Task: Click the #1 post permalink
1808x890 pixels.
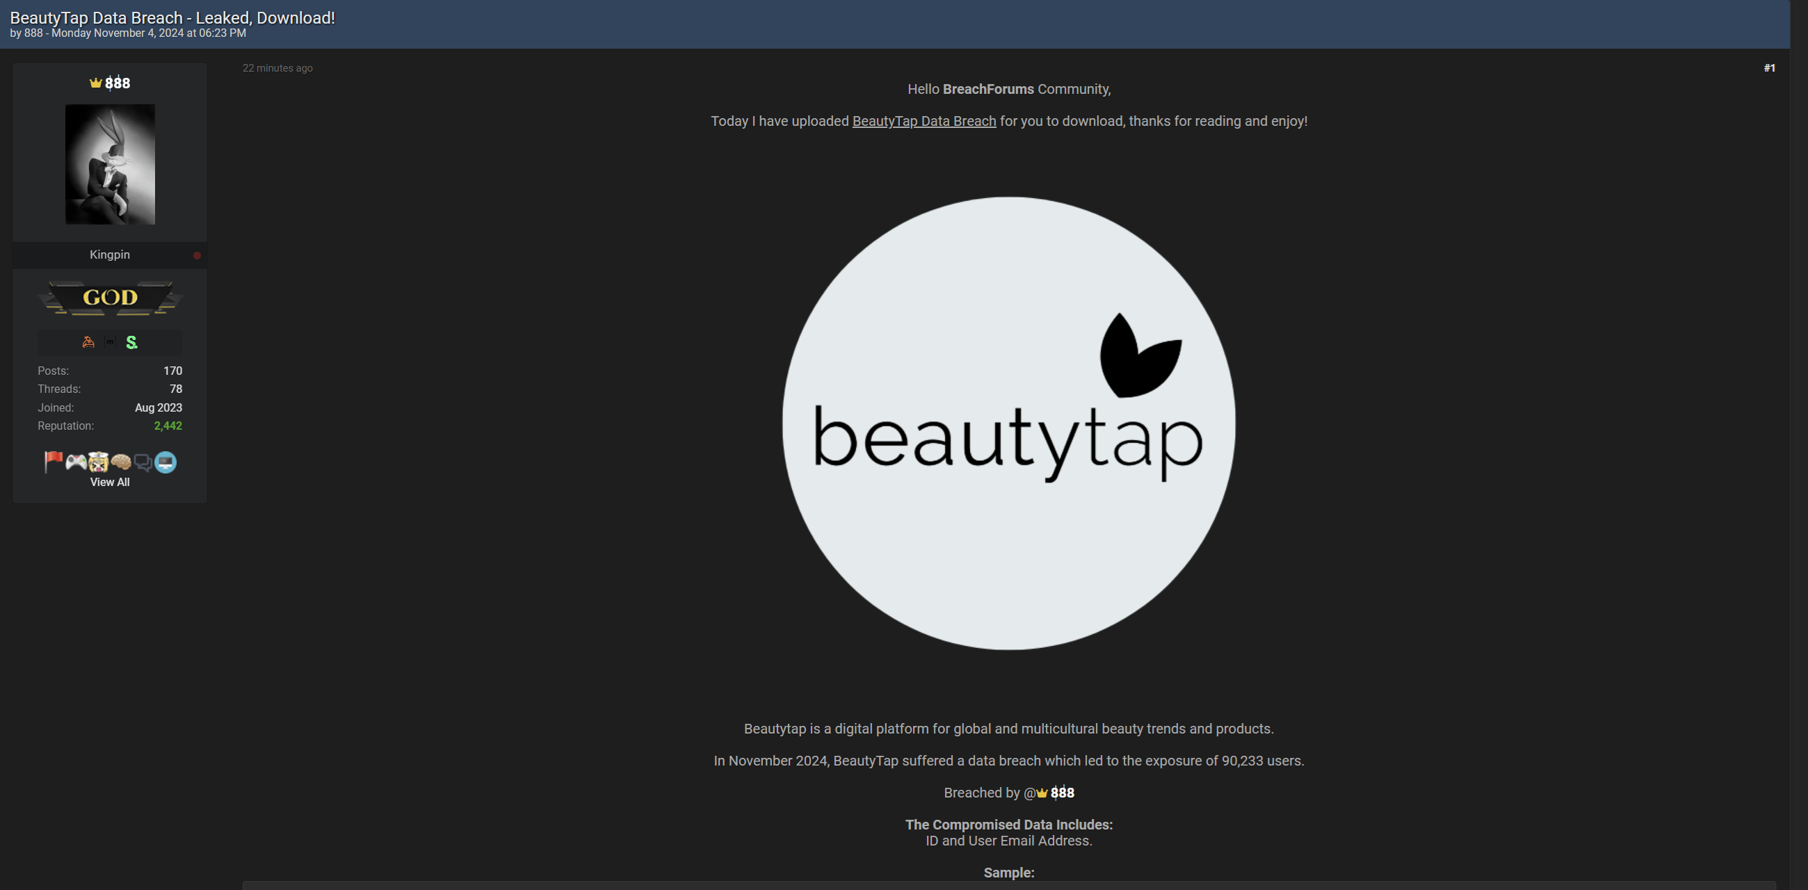Action: tap(1769, 67)
